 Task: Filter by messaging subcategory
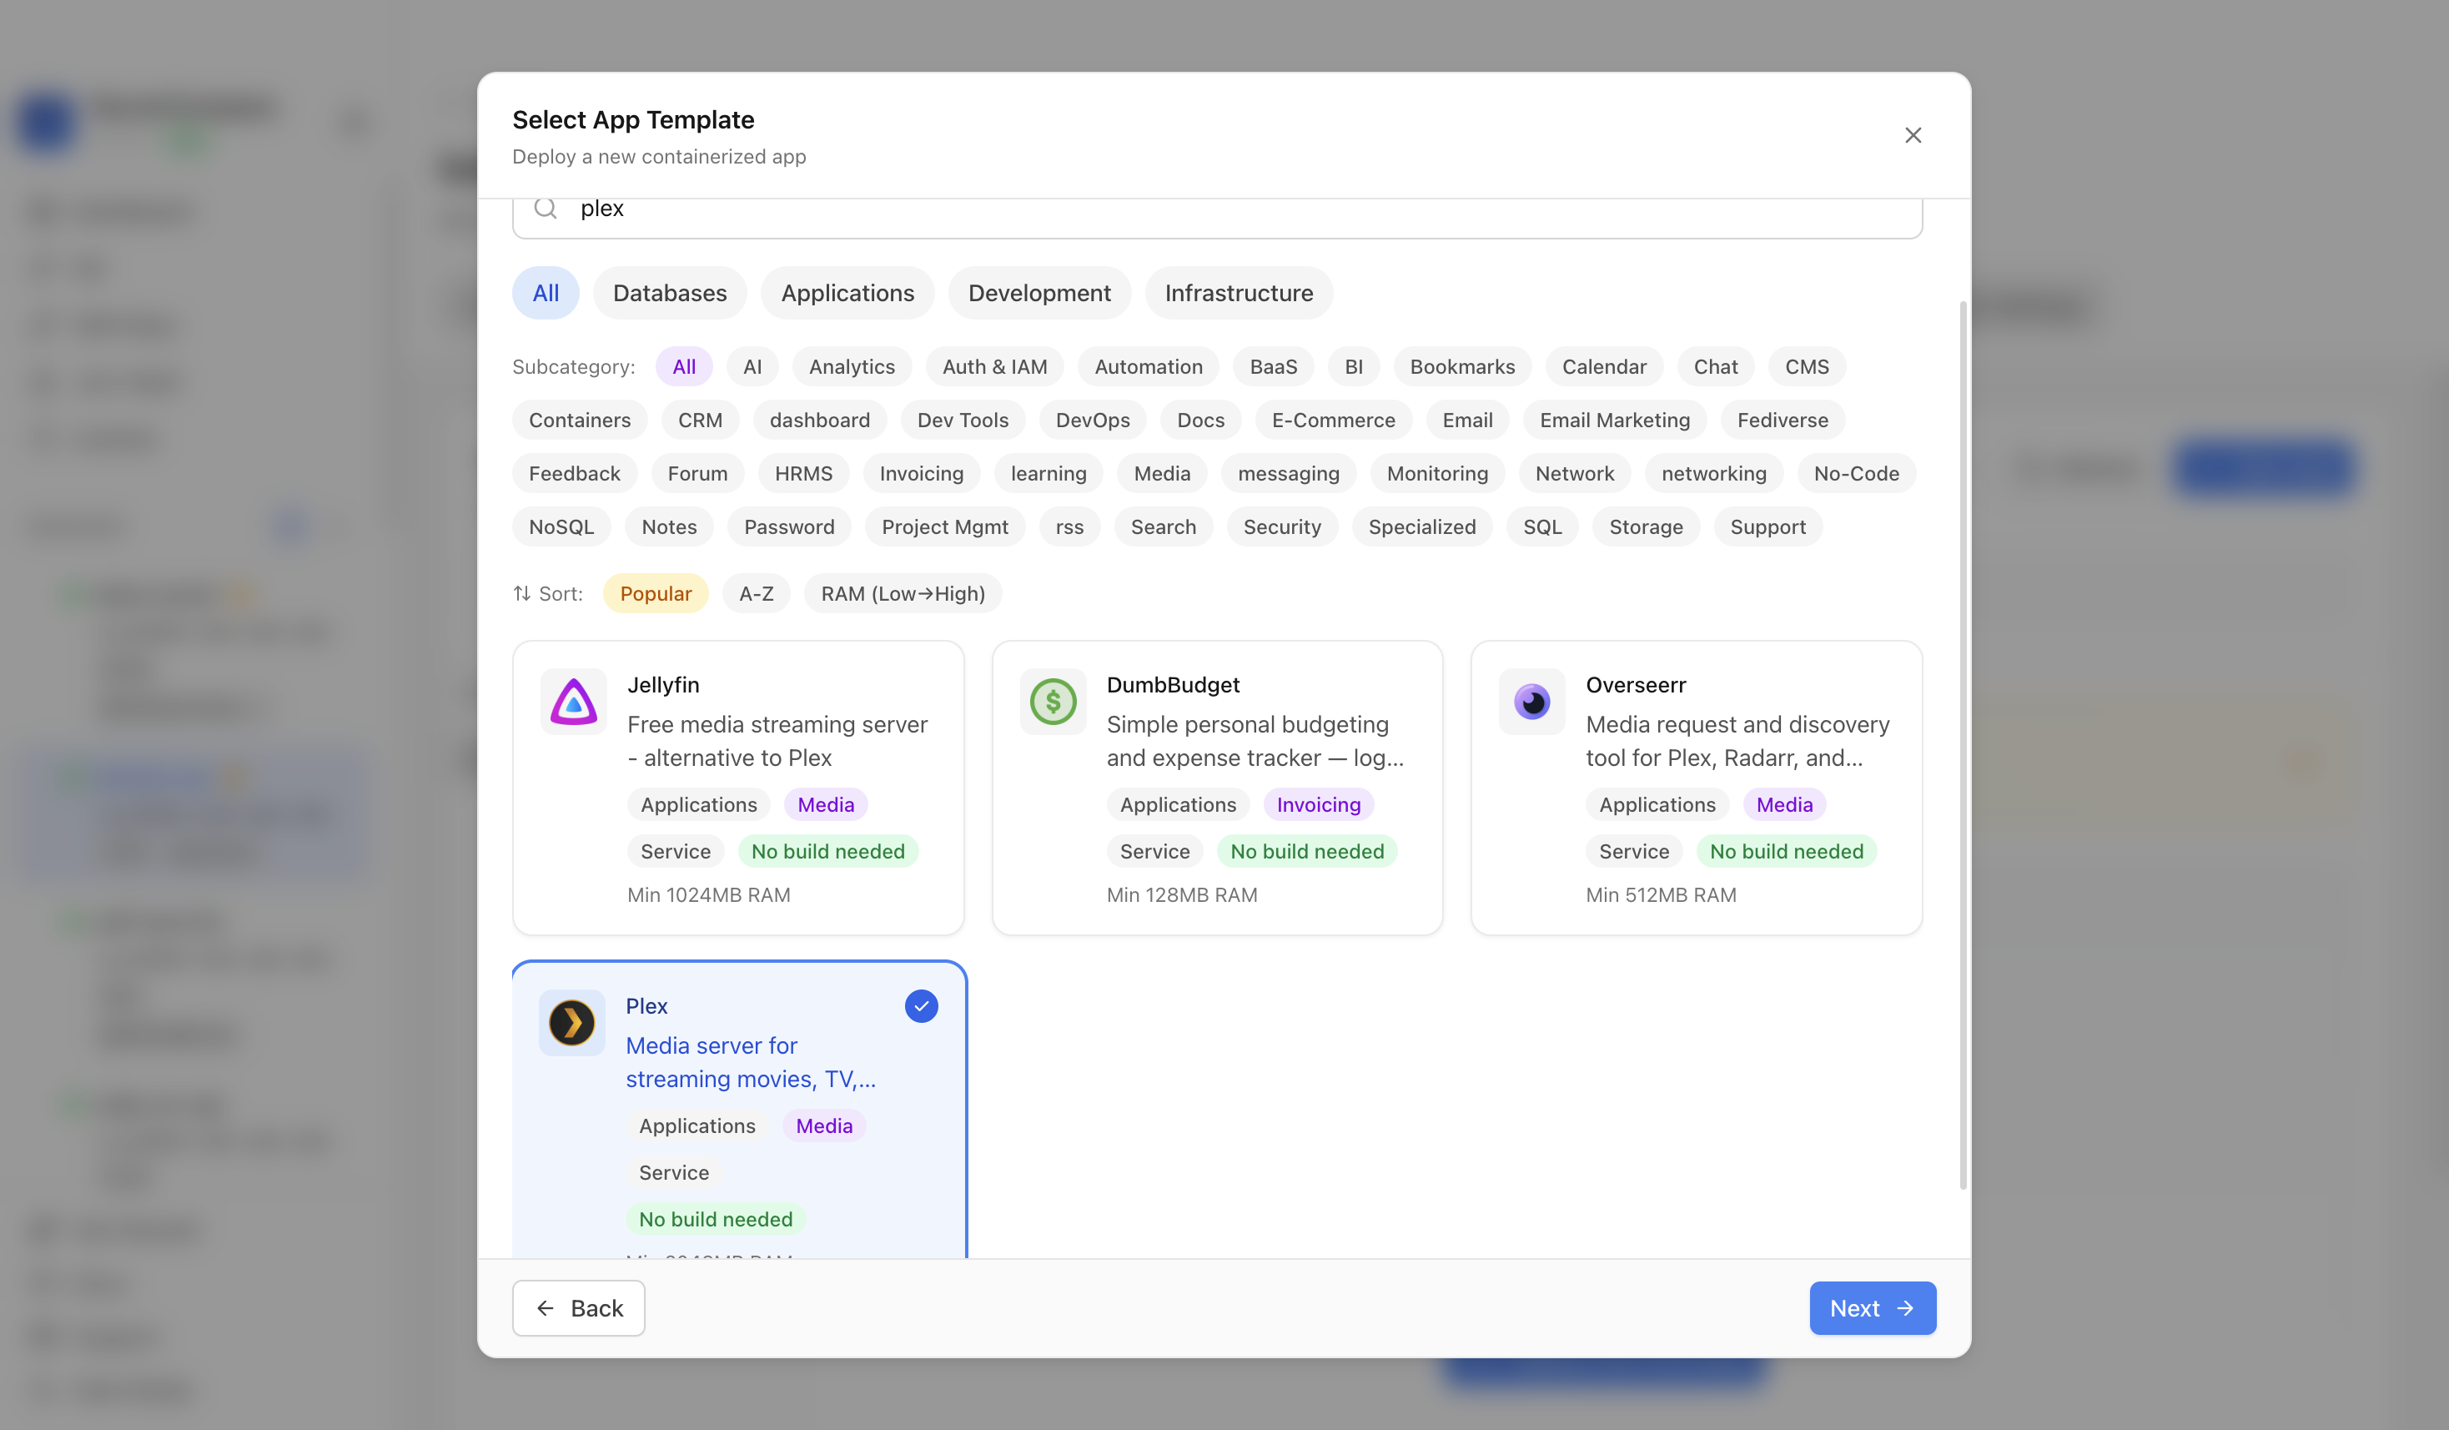pos(1289,473)
